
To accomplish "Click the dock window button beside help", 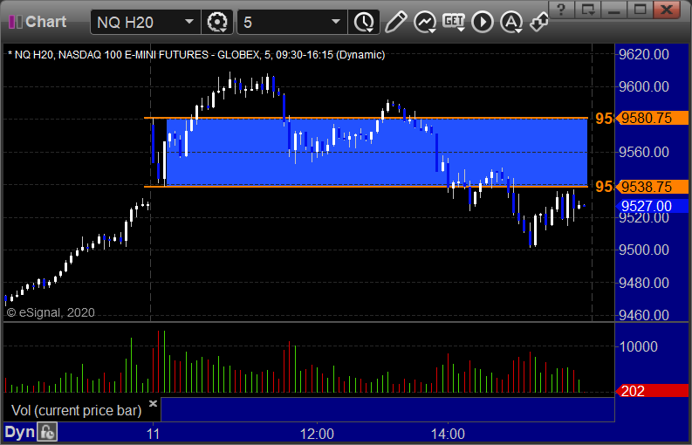I will pyautogui.click(x=588, y=9).
